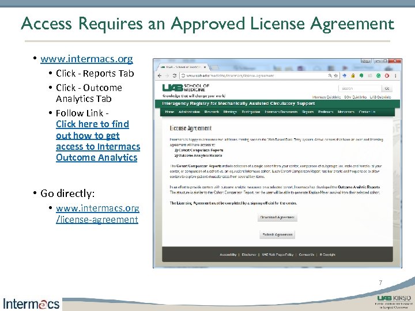Click the Interagency Registry banner title

(x=239, y=104)
